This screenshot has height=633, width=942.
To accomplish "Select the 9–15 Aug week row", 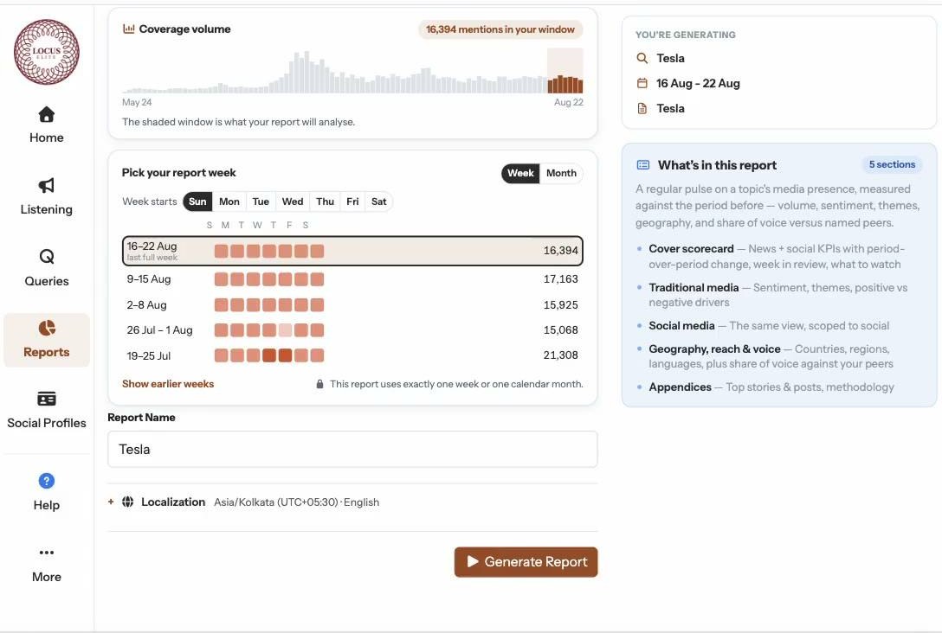I will click(x=352, y=279).
